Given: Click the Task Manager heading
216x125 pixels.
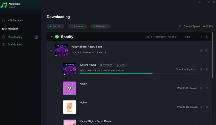Looking at the screenshot, I should (10, 29).
